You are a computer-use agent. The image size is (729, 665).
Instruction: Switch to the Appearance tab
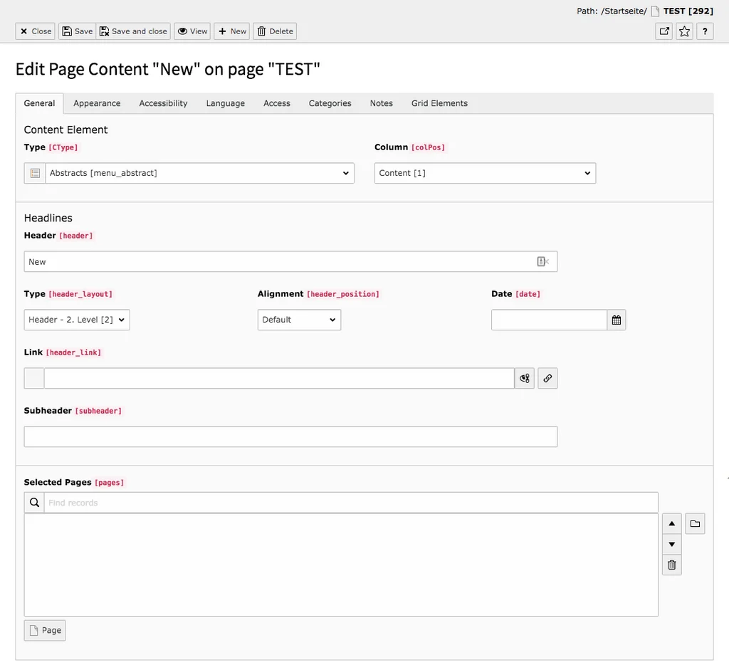pyautogui.click(x=97, y=103)
